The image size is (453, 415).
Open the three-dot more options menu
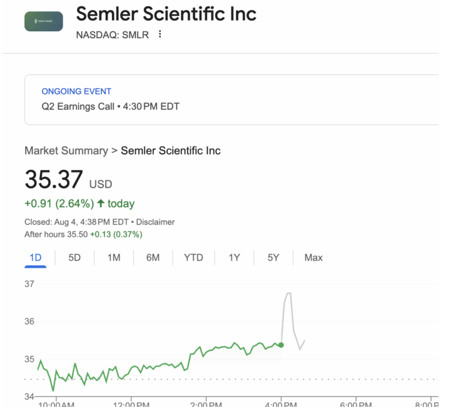coord(160,34)
